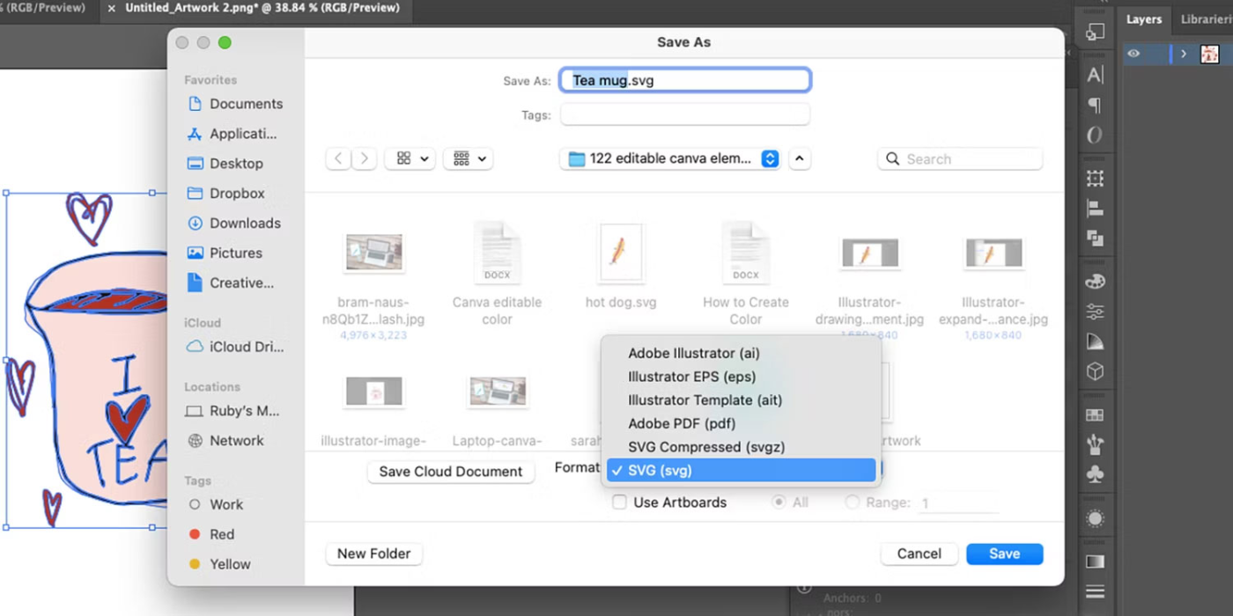Viewport: 1233px width, 616px height.
Task: Open the Symbols club-shaped panel icon
Action: tap(1095, 475)
